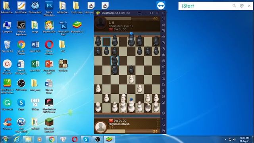Take a BlueStacks screenshot

point(163,67)
